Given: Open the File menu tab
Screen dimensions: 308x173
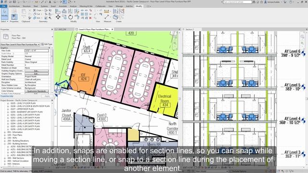Looking at the screenshot, I should 3,6.
